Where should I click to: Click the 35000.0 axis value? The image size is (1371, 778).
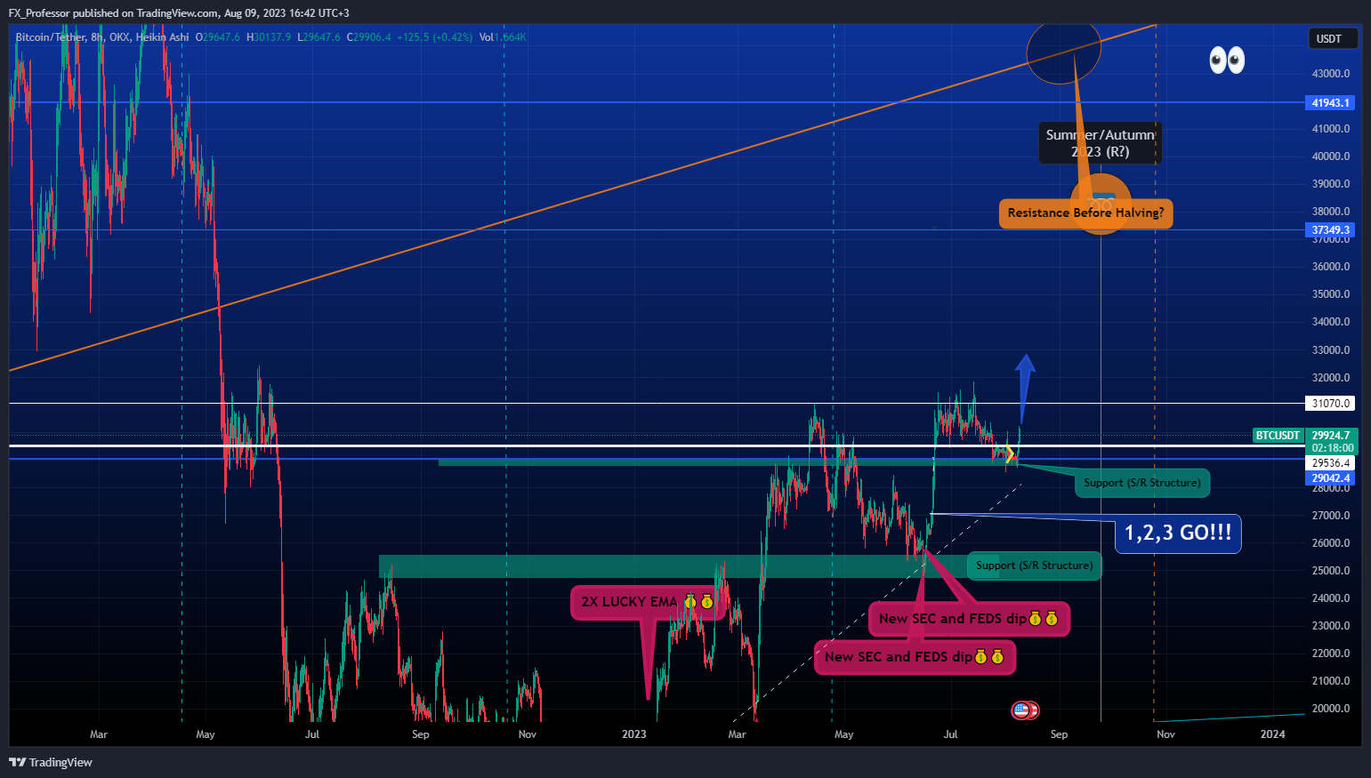[1331, 294]
